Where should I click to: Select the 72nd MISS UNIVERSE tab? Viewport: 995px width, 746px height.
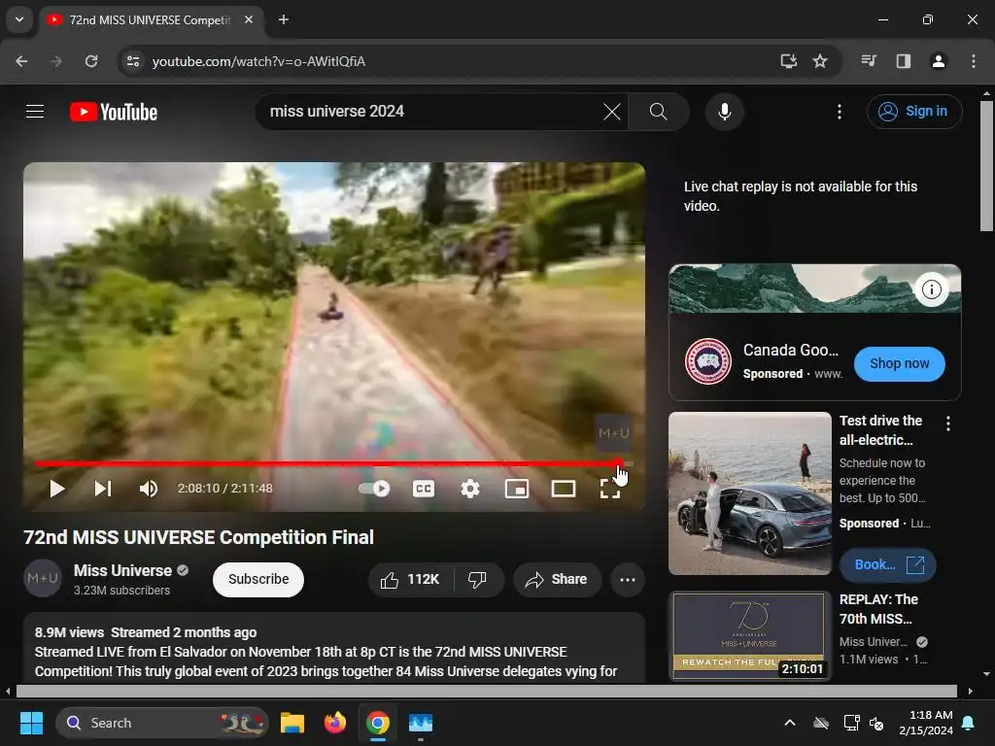point(149,20)
